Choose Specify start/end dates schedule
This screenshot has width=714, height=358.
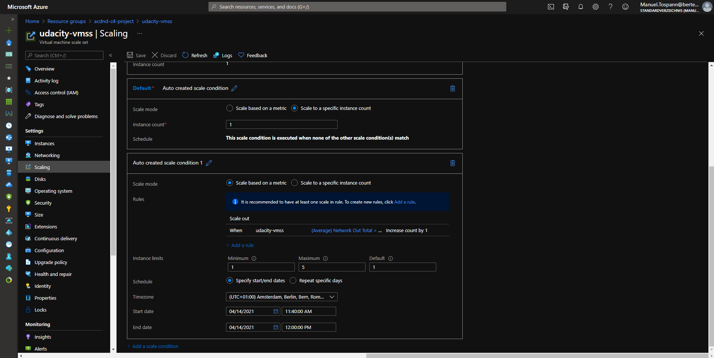click(230, 281)
